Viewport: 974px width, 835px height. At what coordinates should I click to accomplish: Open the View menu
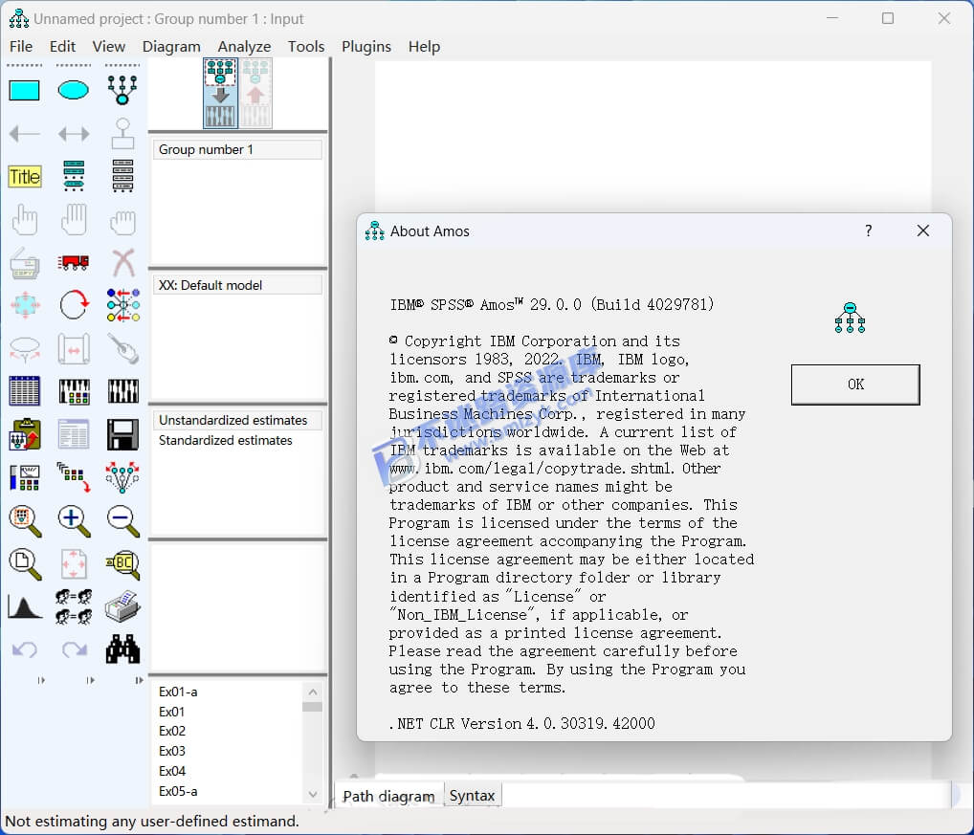(109, 47)
